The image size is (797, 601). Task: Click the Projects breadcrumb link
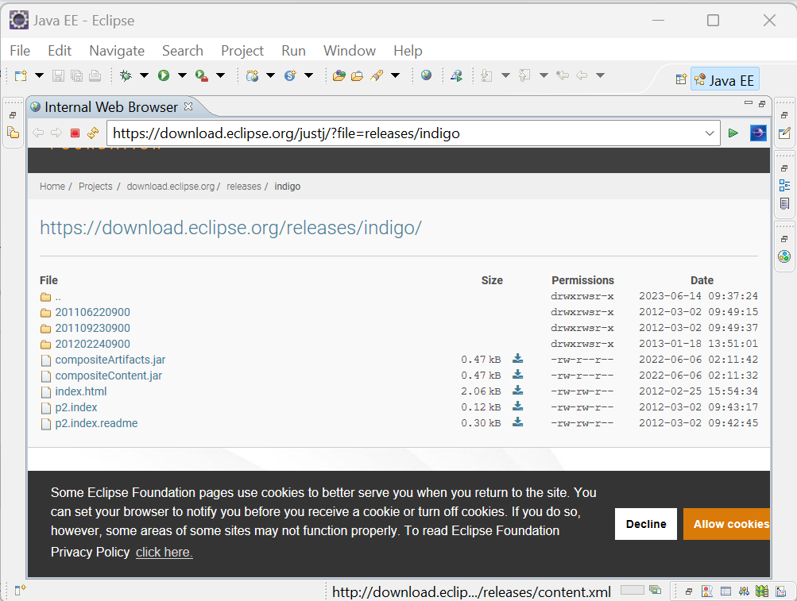click(x=95, y=187)
